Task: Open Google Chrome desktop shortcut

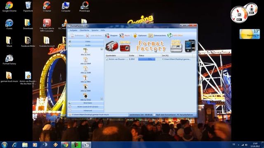Action: (x=9, y=7)
